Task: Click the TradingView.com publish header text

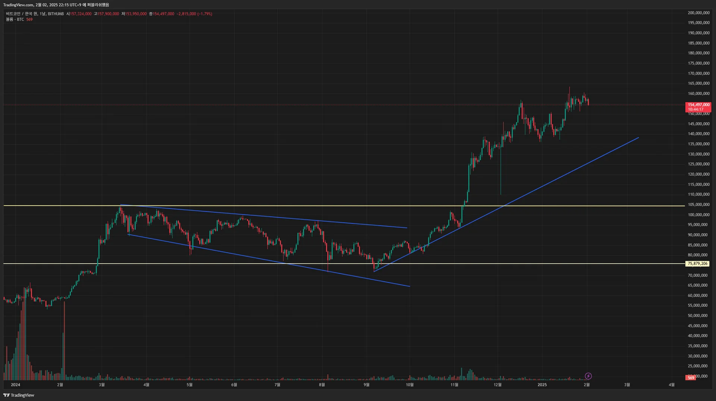Action: coord(56,5)
